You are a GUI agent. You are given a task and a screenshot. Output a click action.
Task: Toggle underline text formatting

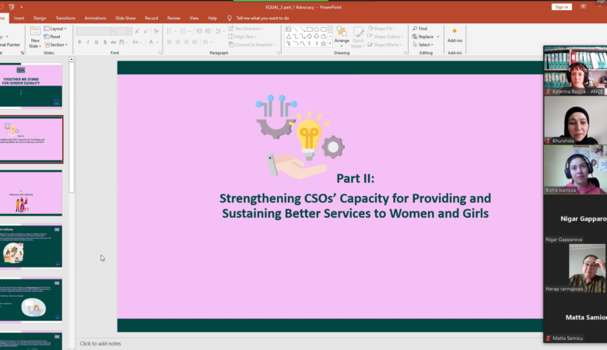coord(96,42)
